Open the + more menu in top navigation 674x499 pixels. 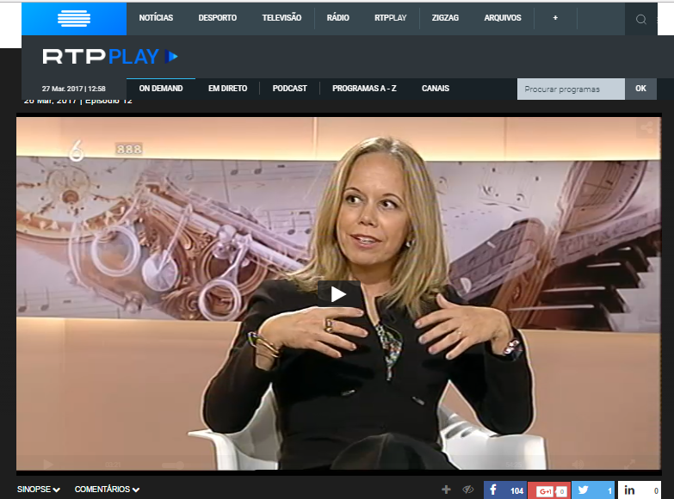click(555, 18)
